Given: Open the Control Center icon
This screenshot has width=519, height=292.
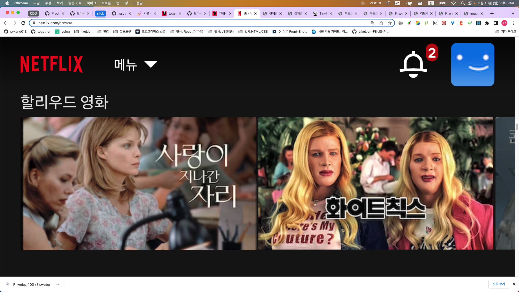Looking at the screenshot, I should (x=470, y=3).
